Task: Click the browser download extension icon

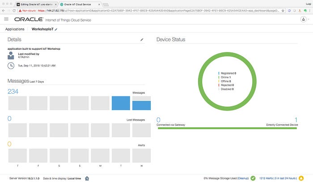Action: coord(300,11)
